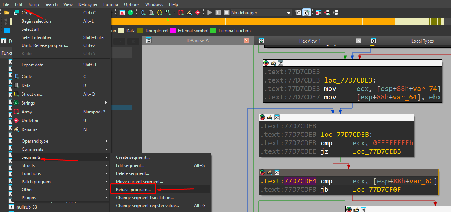
Task: Click the open folder icon in the toolbar
Action: tap(7, 12)
